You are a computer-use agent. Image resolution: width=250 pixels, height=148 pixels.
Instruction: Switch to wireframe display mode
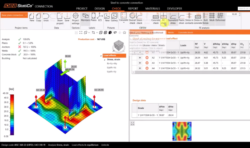101,33
